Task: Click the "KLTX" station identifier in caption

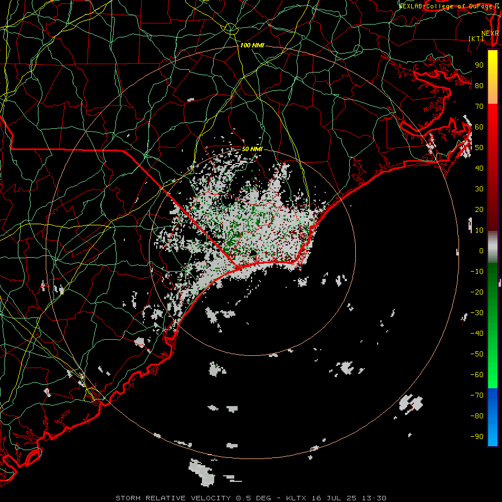Action: (x=296, y=498)
